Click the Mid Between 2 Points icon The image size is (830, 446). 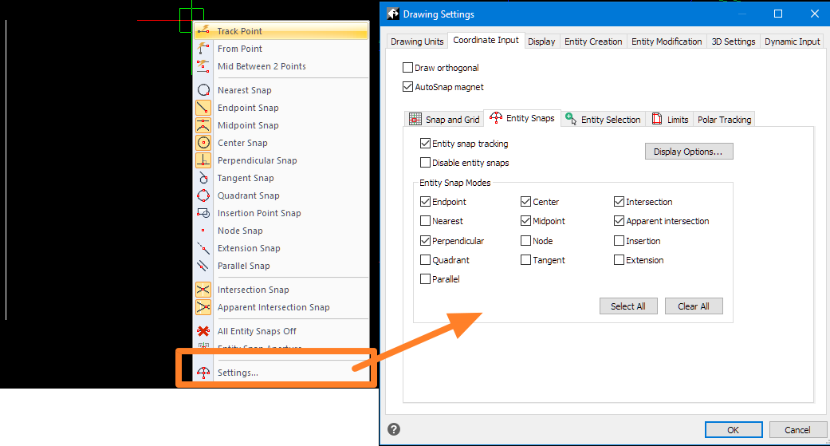(x=203, y=66)
